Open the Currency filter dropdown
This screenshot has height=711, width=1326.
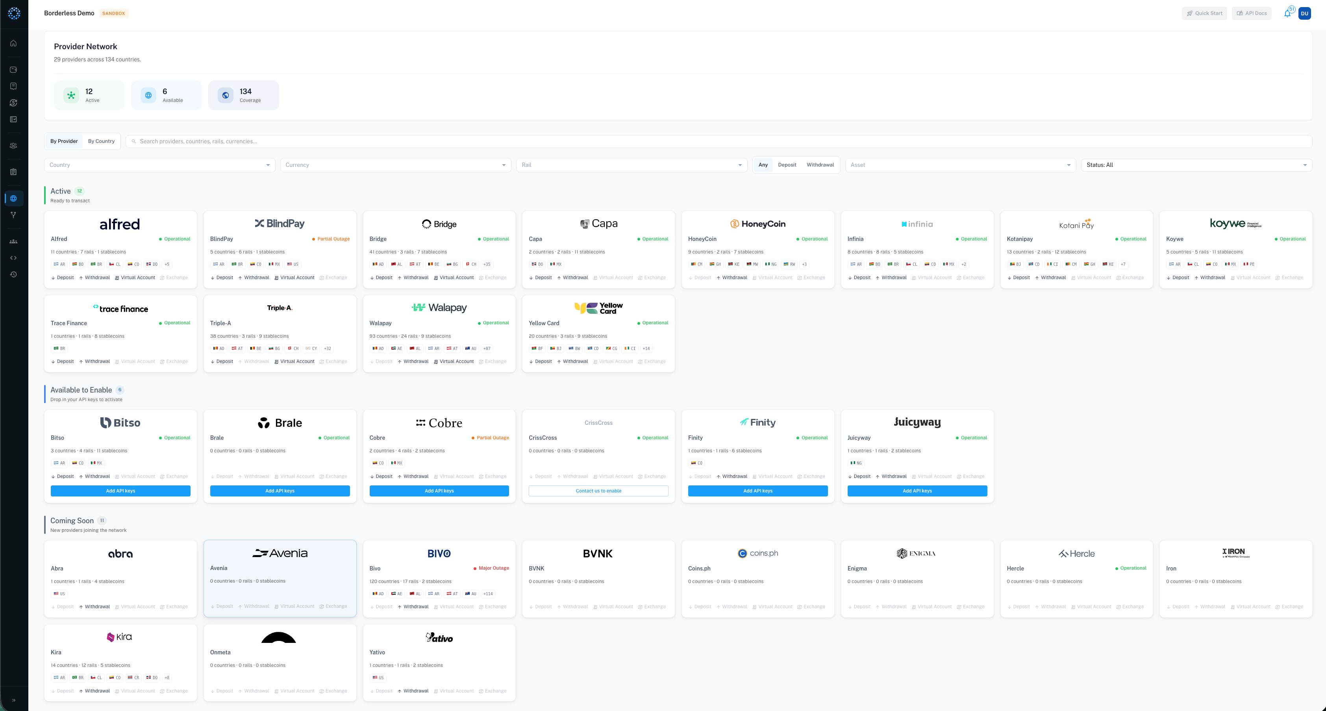[395, 165]
